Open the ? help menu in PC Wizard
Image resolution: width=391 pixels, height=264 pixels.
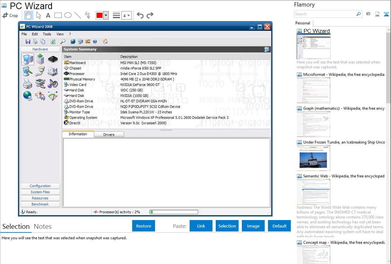tap(70, 34)
